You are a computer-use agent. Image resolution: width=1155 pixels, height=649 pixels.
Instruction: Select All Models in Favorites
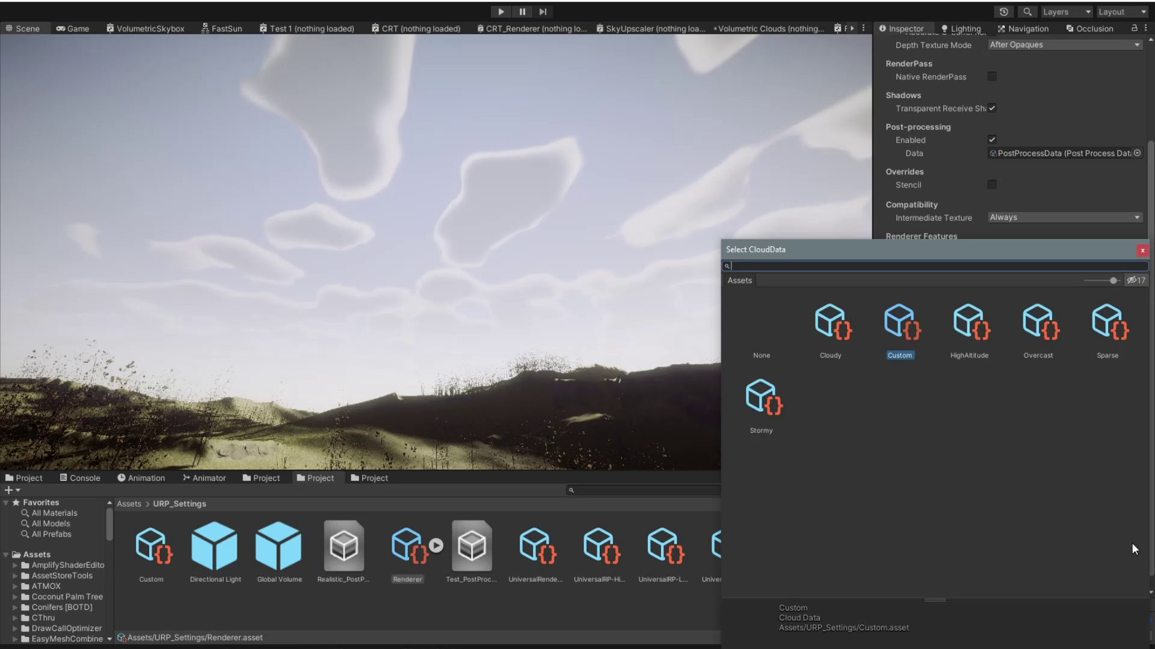click(51, 523)
